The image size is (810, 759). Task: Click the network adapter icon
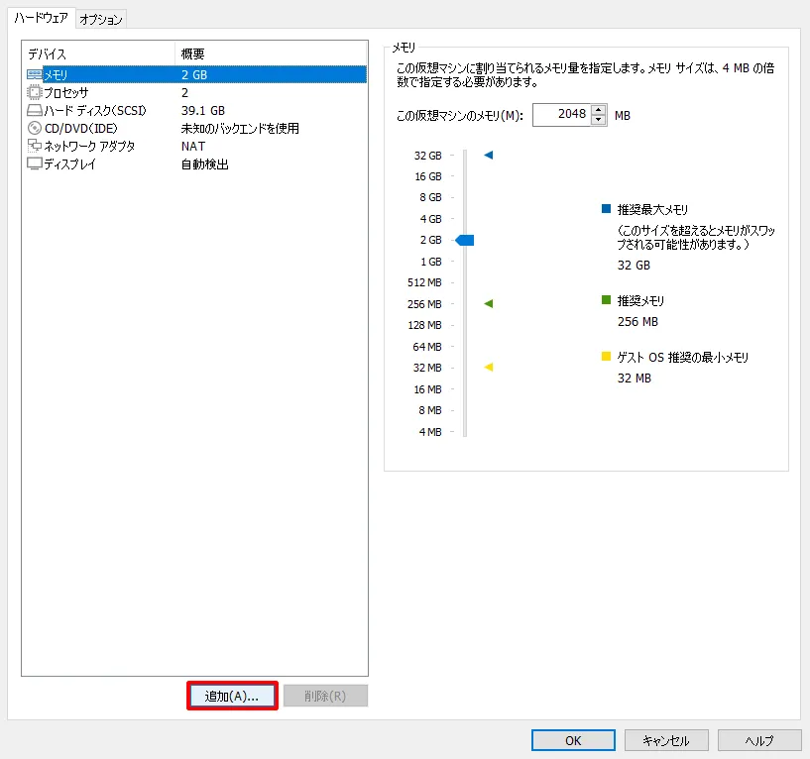(34, 146)
